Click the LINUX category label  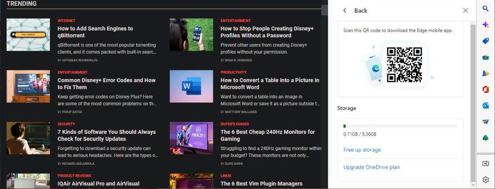(226, 176)
